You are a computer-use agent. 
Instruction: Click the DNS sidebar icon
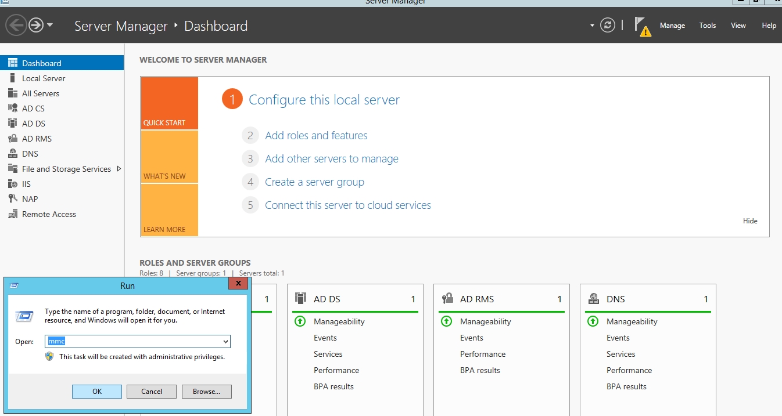13,154
